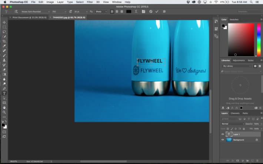Screen dimensions: 263x164
Task: Click the toolbar foreground color swatch
Action: coord(3,125)
